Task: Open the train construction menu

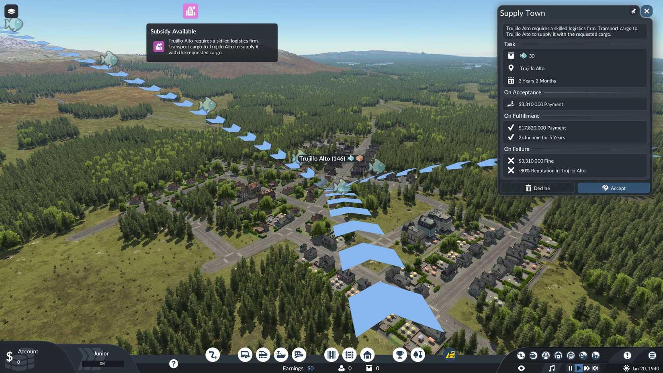Action: (x=263, y=355)
